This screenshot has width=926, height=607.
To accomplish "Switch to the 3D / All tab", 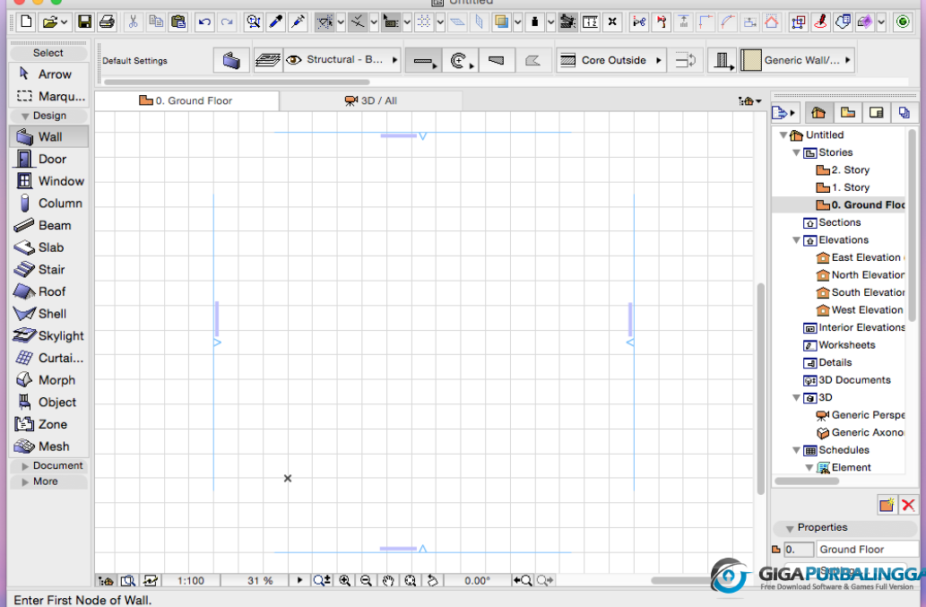I will point(371,100).
